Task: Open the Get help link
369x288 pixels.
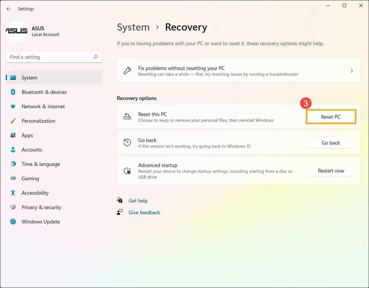Action: (x=138, y=200)
